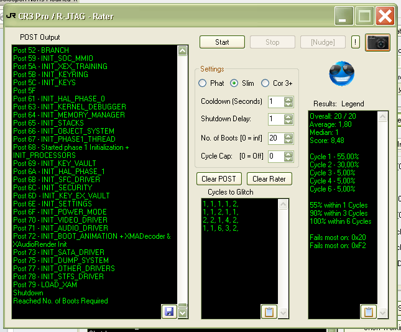Select the Slim console radio button
The height and width of the screenshot is (332, 401).
(234, 83)
